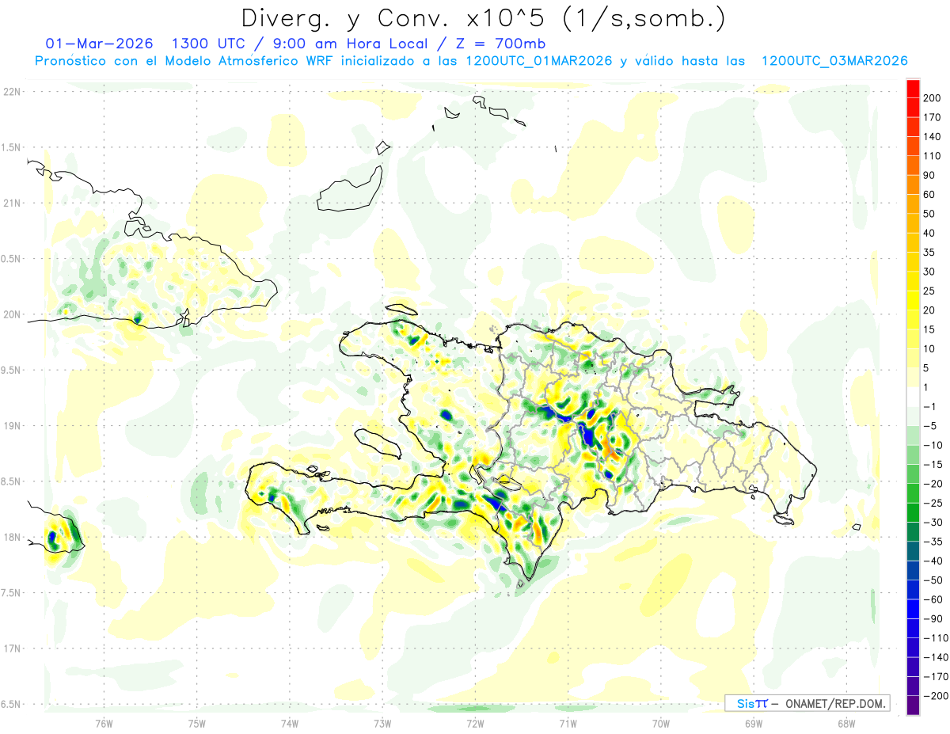Pick the white colorbar segment between -1 and 1
The image size is (950, 734).
(914, 397)
